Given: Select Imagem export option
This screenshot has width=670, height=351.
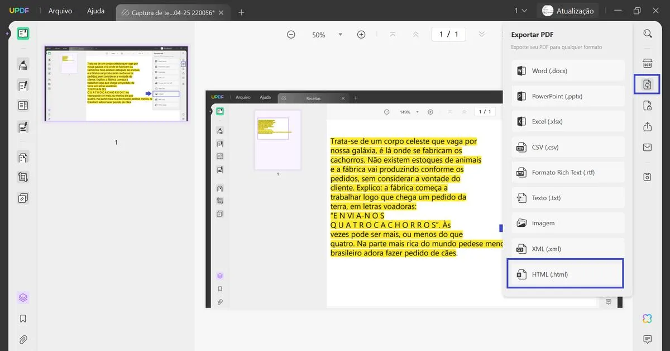Looking at the screenshot, I should [x=567, y=223].
